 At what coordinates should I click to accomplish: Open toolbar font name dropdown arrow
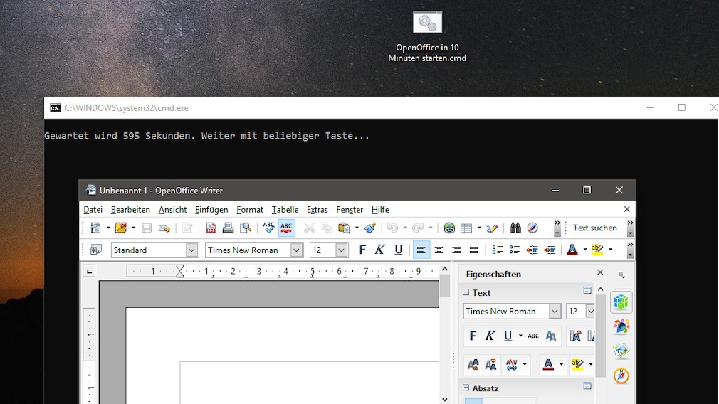296,250
